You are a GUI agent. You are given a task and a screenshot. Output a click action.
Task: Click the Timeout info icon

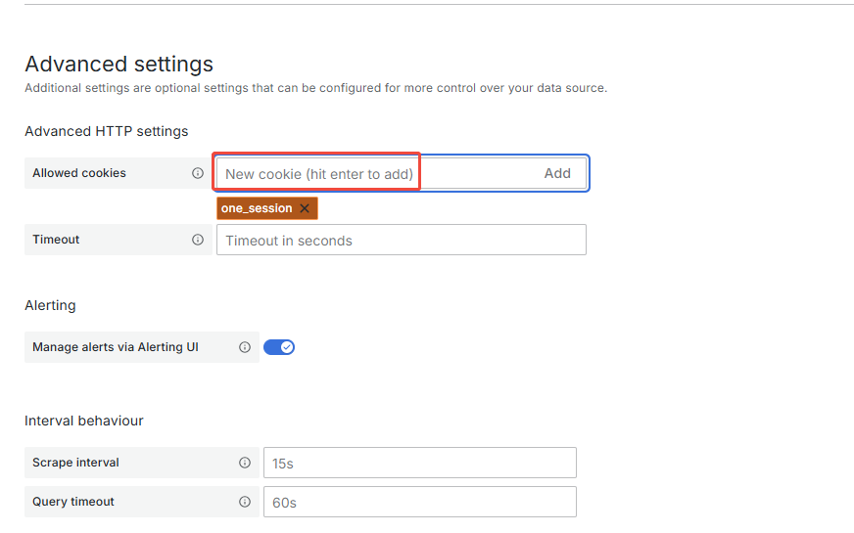(198, 240)
